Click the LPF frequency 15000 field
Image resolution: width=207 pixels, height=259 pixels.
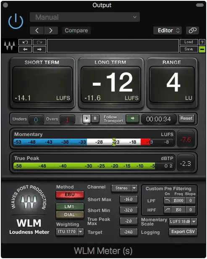tap(178, 201)
